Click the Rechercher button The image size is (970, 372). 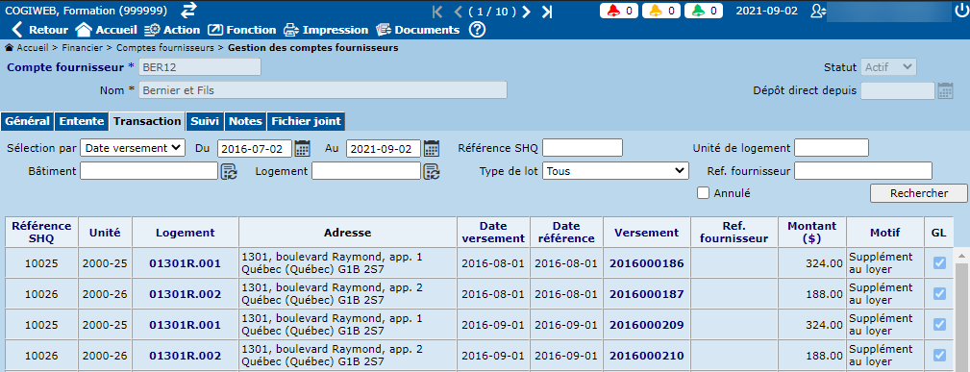point(919,193)
